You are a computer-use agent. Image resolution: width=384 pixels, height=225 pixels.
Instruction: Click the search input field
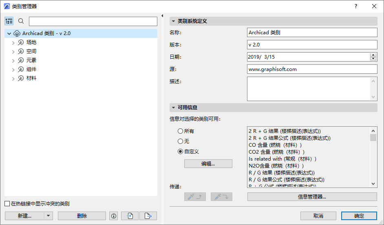(x=93, y=21)
